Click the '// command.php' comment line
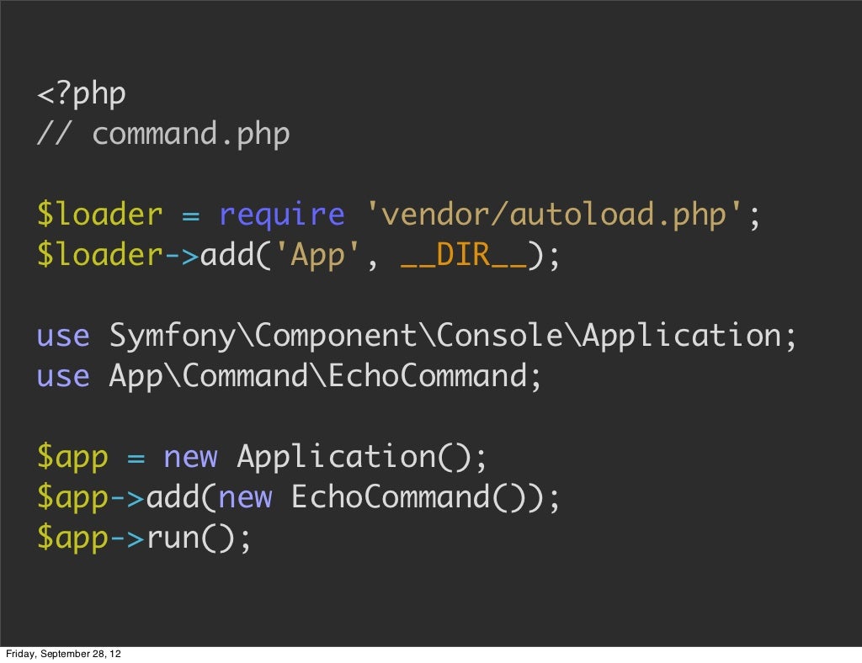The width and height of the screenshot is (862, 663). [163, 135]
